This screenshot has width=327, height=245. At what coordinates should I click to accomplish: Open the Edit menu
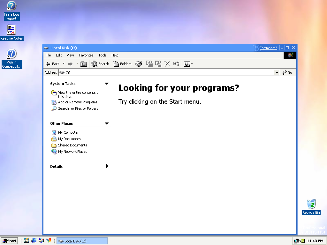coord(59,55)
